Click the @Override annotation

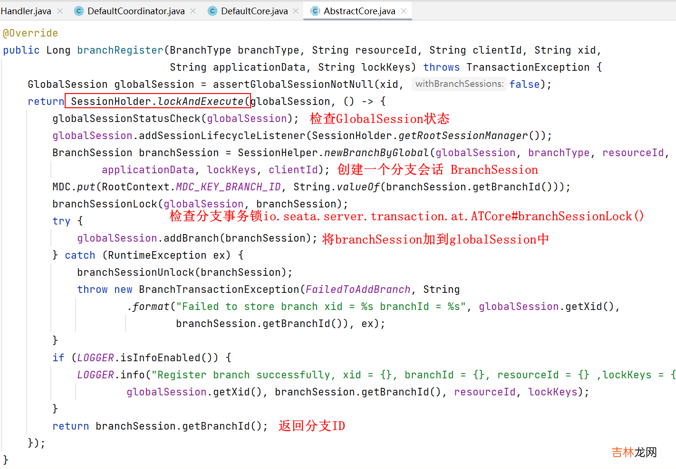click(x=30, y=33)
